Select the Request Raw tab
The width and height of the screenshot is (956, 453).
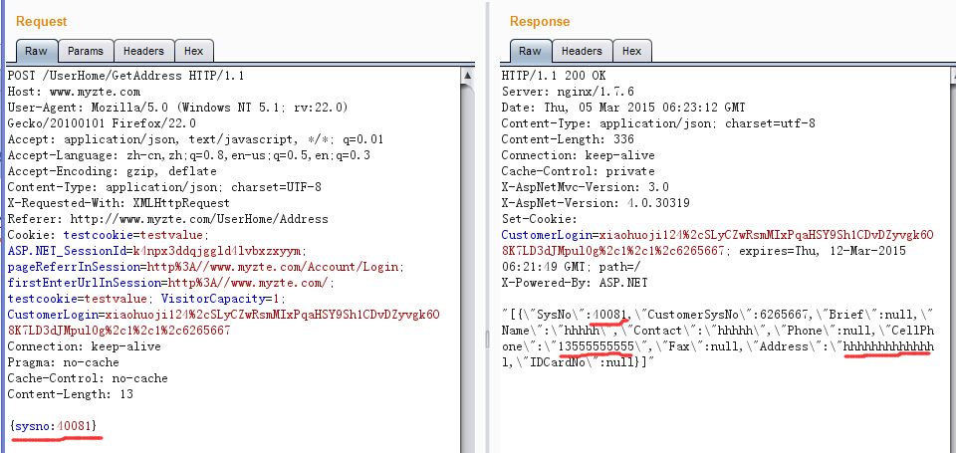click(x=37, y=51)
